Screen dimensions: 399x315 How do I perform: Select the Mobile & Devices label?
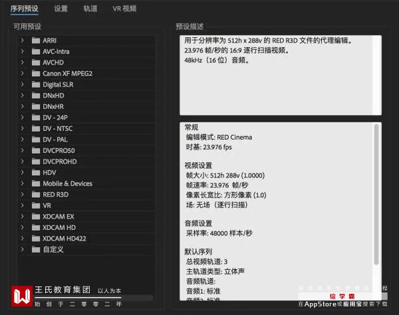click(67, 183)
